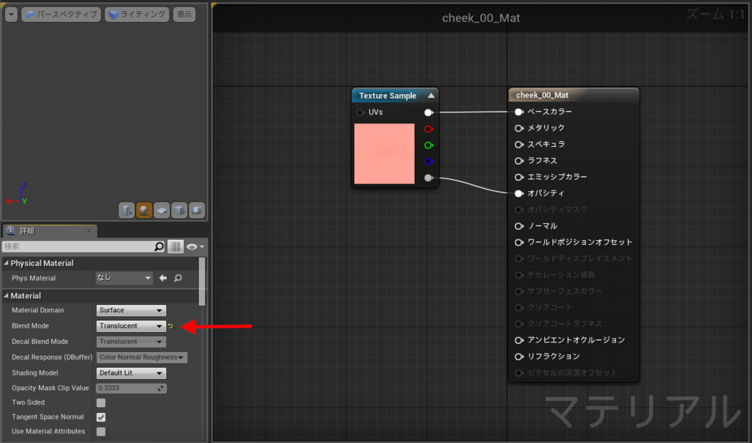Screen dimensions: 752x443
Task: Open the ライティング view mode menu
Action: coord(137,15)
